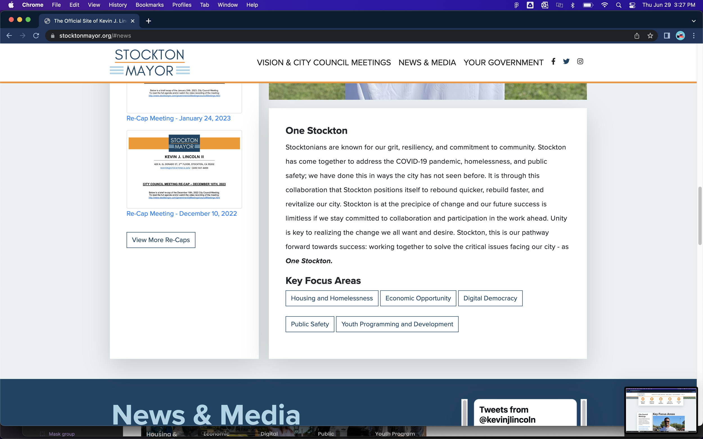
Task: Bookmark this page with the star icon
Action: pyautogui.click(x=650, y=36)
